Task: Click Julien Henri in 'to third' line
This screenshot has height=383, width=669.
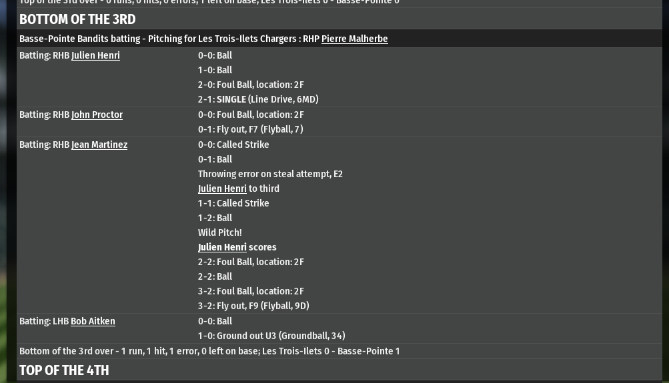Action: pos(222,189)
